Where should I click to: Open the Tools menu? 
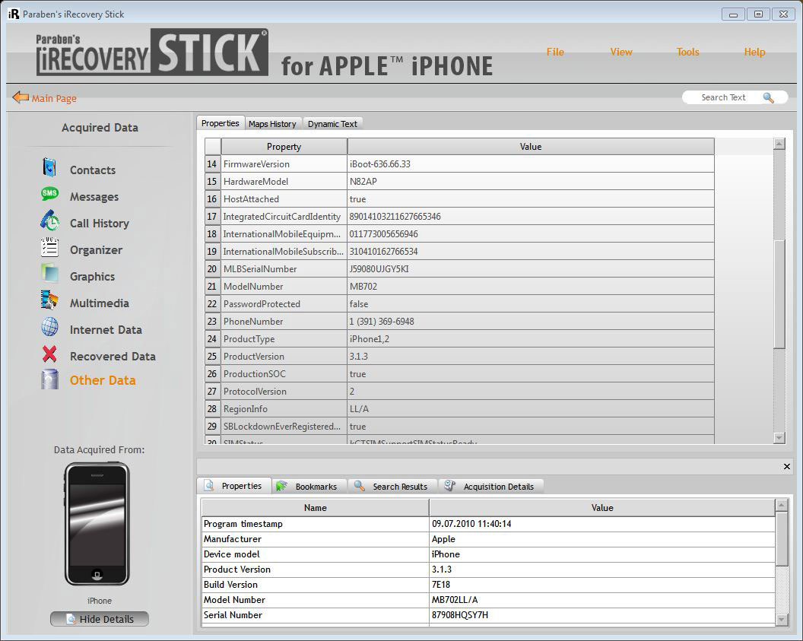tap(687, 52)
